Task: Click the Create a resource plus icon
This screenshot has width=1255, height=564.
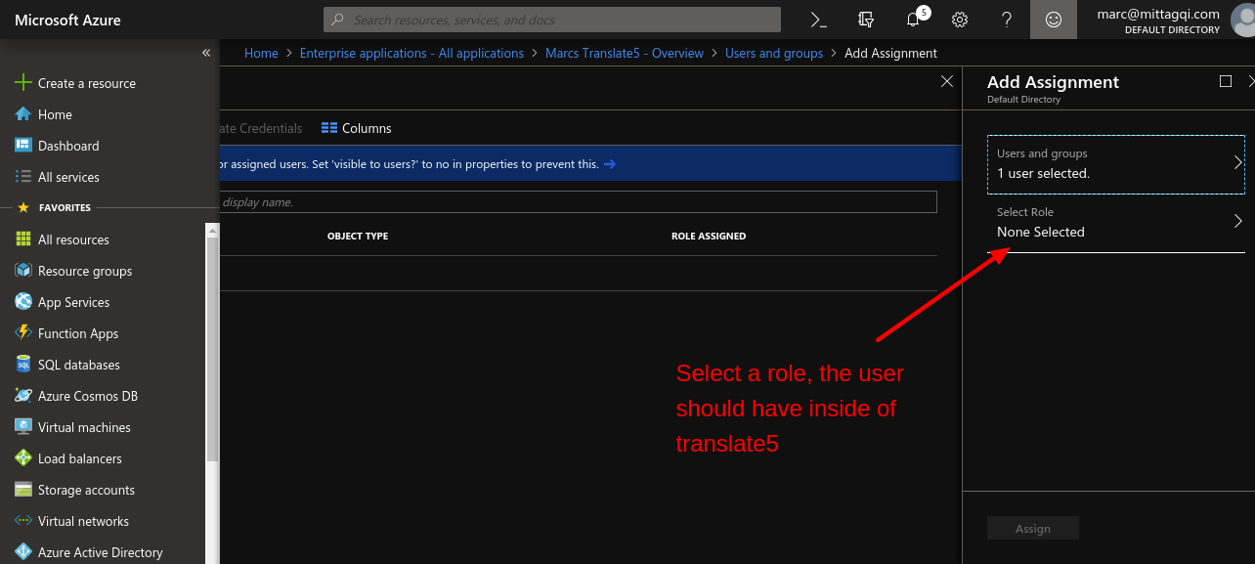Action: (23, 83)
